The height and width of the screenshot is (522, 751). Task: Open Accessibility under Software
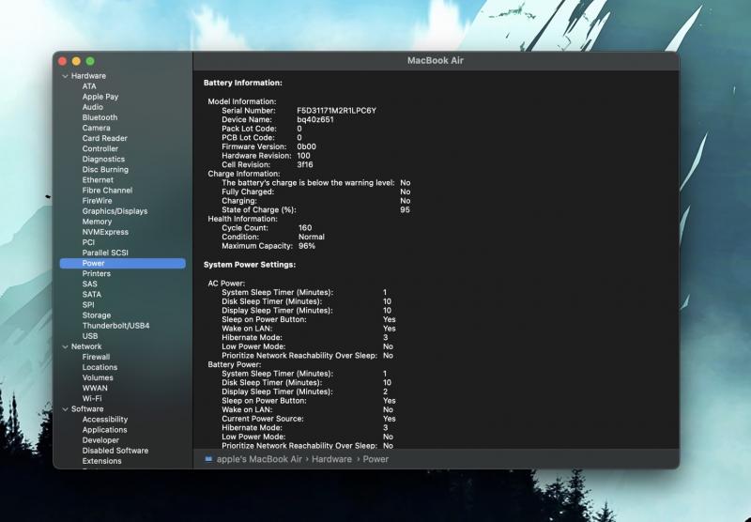coord(105,420)
